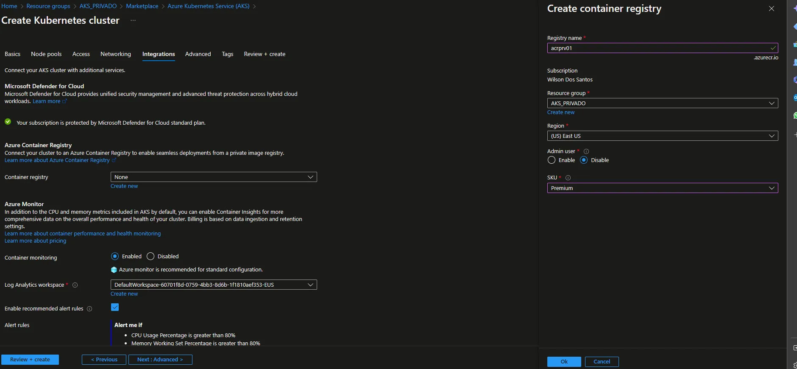This screenshot has height=369, width=797.
Task: Switch to the Node pools tab
Action: pyautogui.click(x=46, y=54)
